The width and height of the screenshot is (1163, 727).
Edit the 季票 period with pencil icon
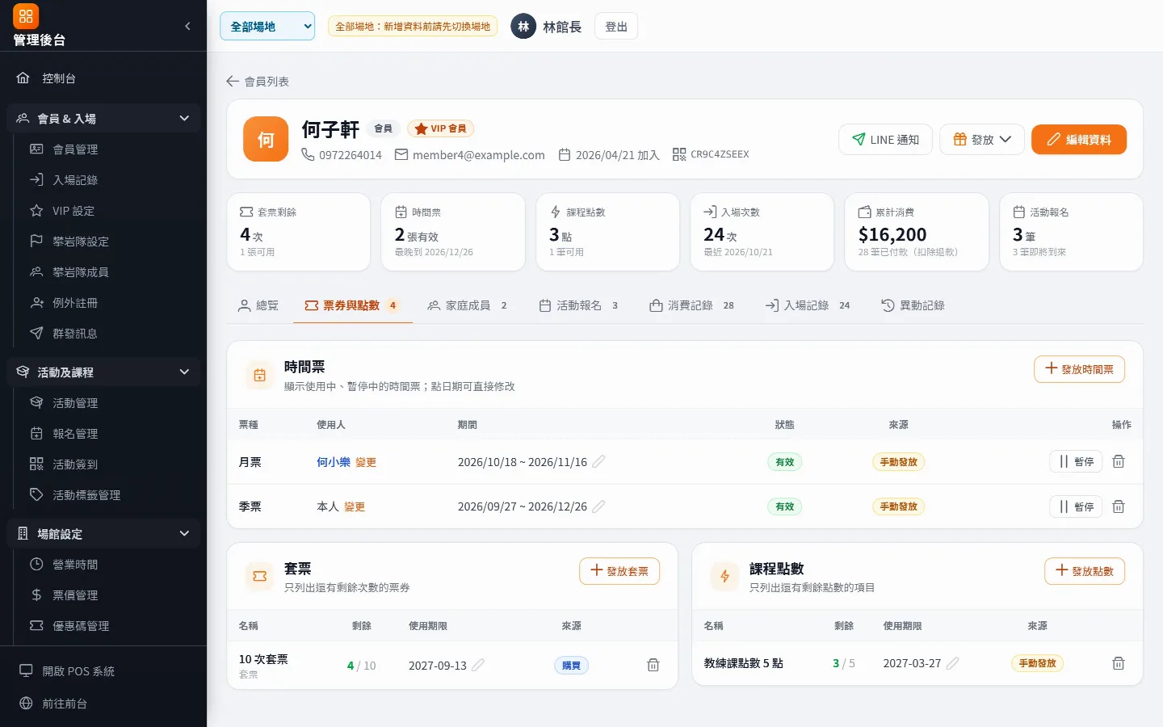(x=598, y=506)
